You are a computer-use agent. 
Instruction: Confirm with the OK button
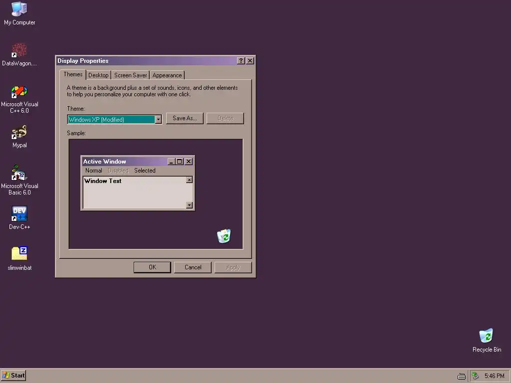tap(152, 267)
